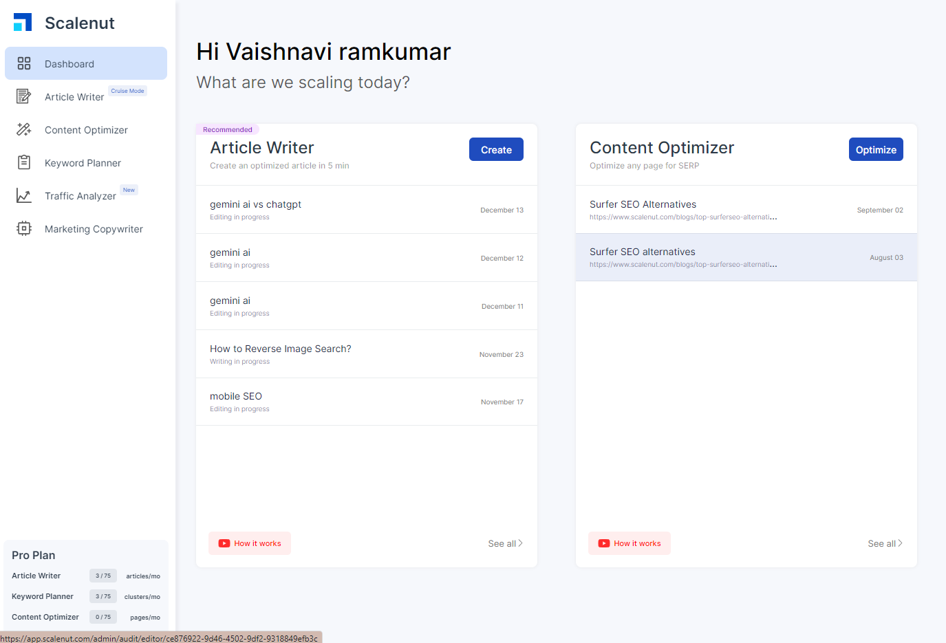Screen dimensions: 946x643
Task: Select Keyword Planner in sidebar
Action: [x=86, y=162]
